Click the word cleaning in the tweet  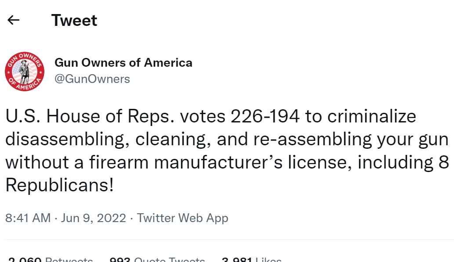173,140
